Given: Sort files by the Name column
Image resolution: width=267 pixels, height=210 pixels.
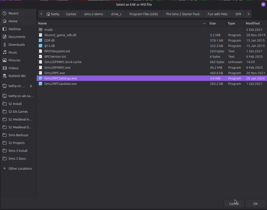Looking at the screenshot, I should pos(122,23).
